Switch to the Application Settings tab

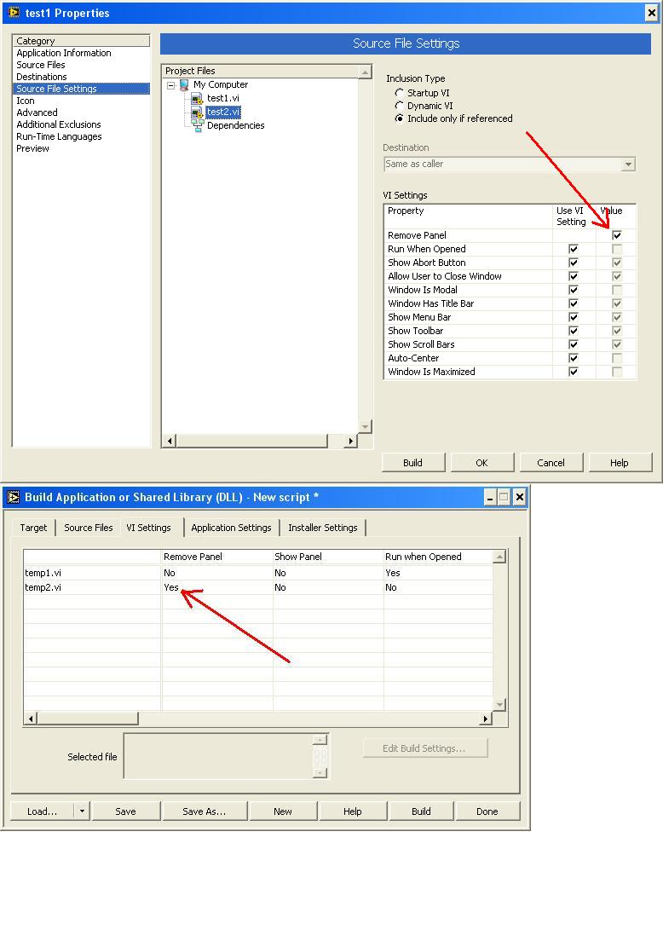coord(231,528)
